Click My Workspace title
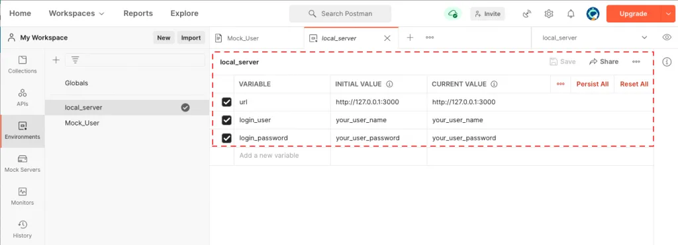This screenshot has width=678, height=245. 44,38
